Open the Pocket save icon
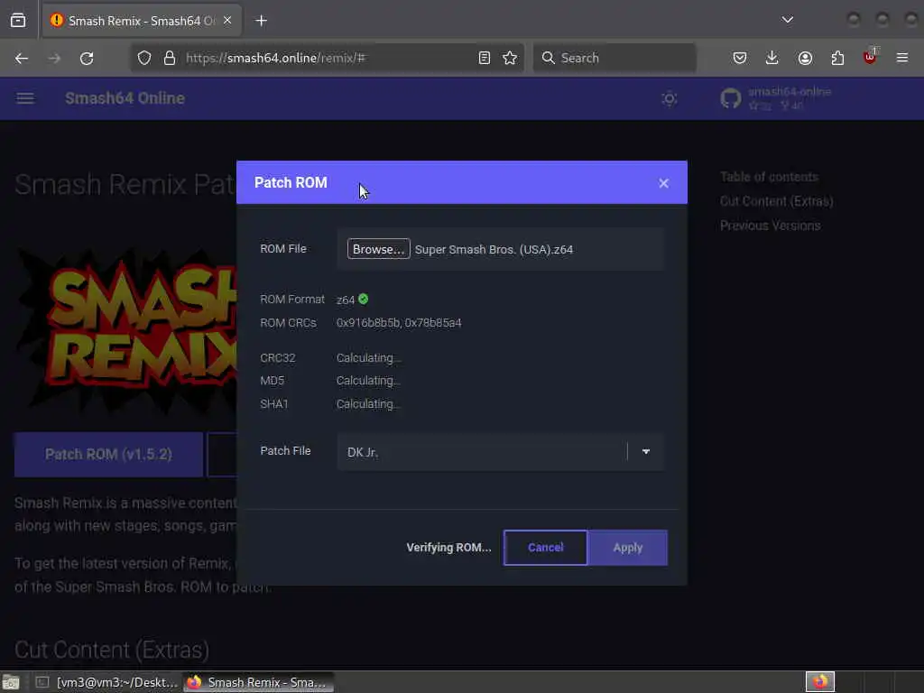 [x=740, y=58]
